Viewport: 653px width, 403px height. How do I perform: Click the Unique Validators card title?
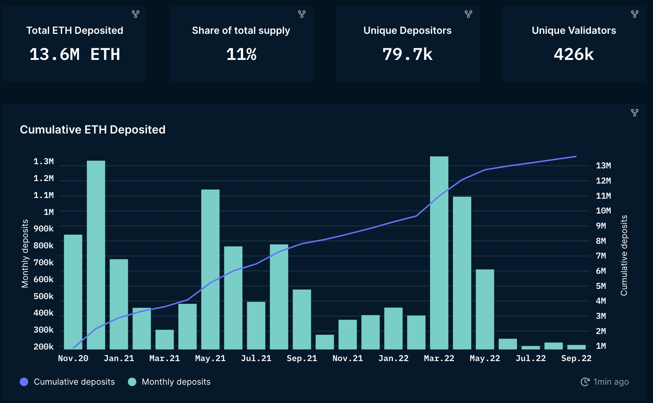click(574, 31)
